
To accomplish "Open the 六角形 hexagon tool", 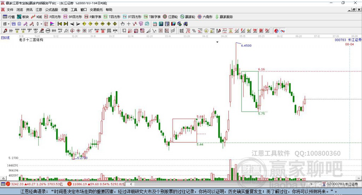I will coord(205,17).
